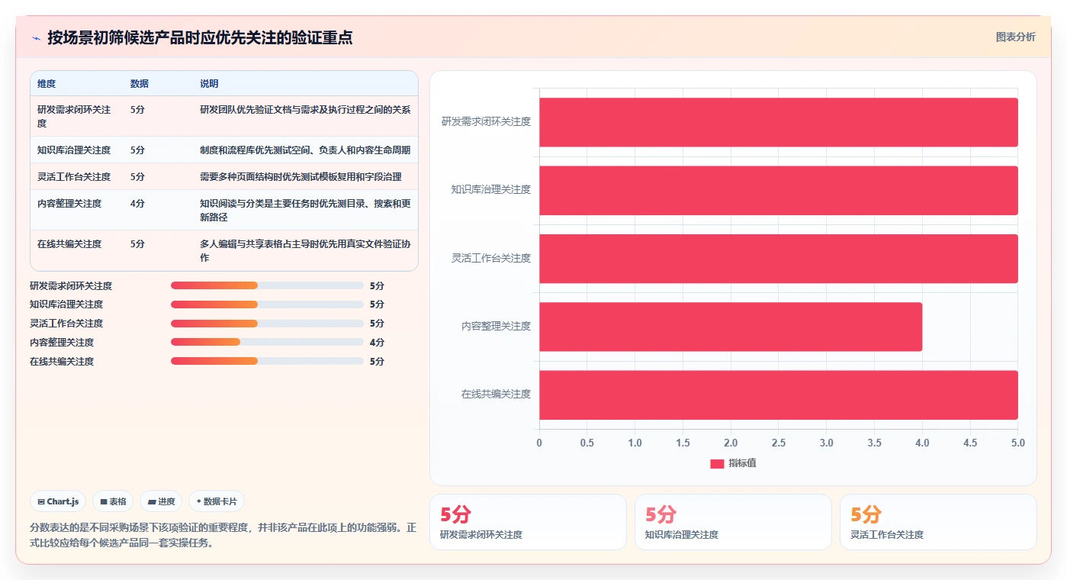Click the 在线共编关注度 chart bar

(779, 395)
